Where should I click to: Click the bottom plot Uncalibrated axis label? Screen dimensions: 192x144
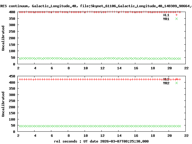pyautogui.click(x=3, y=104)
